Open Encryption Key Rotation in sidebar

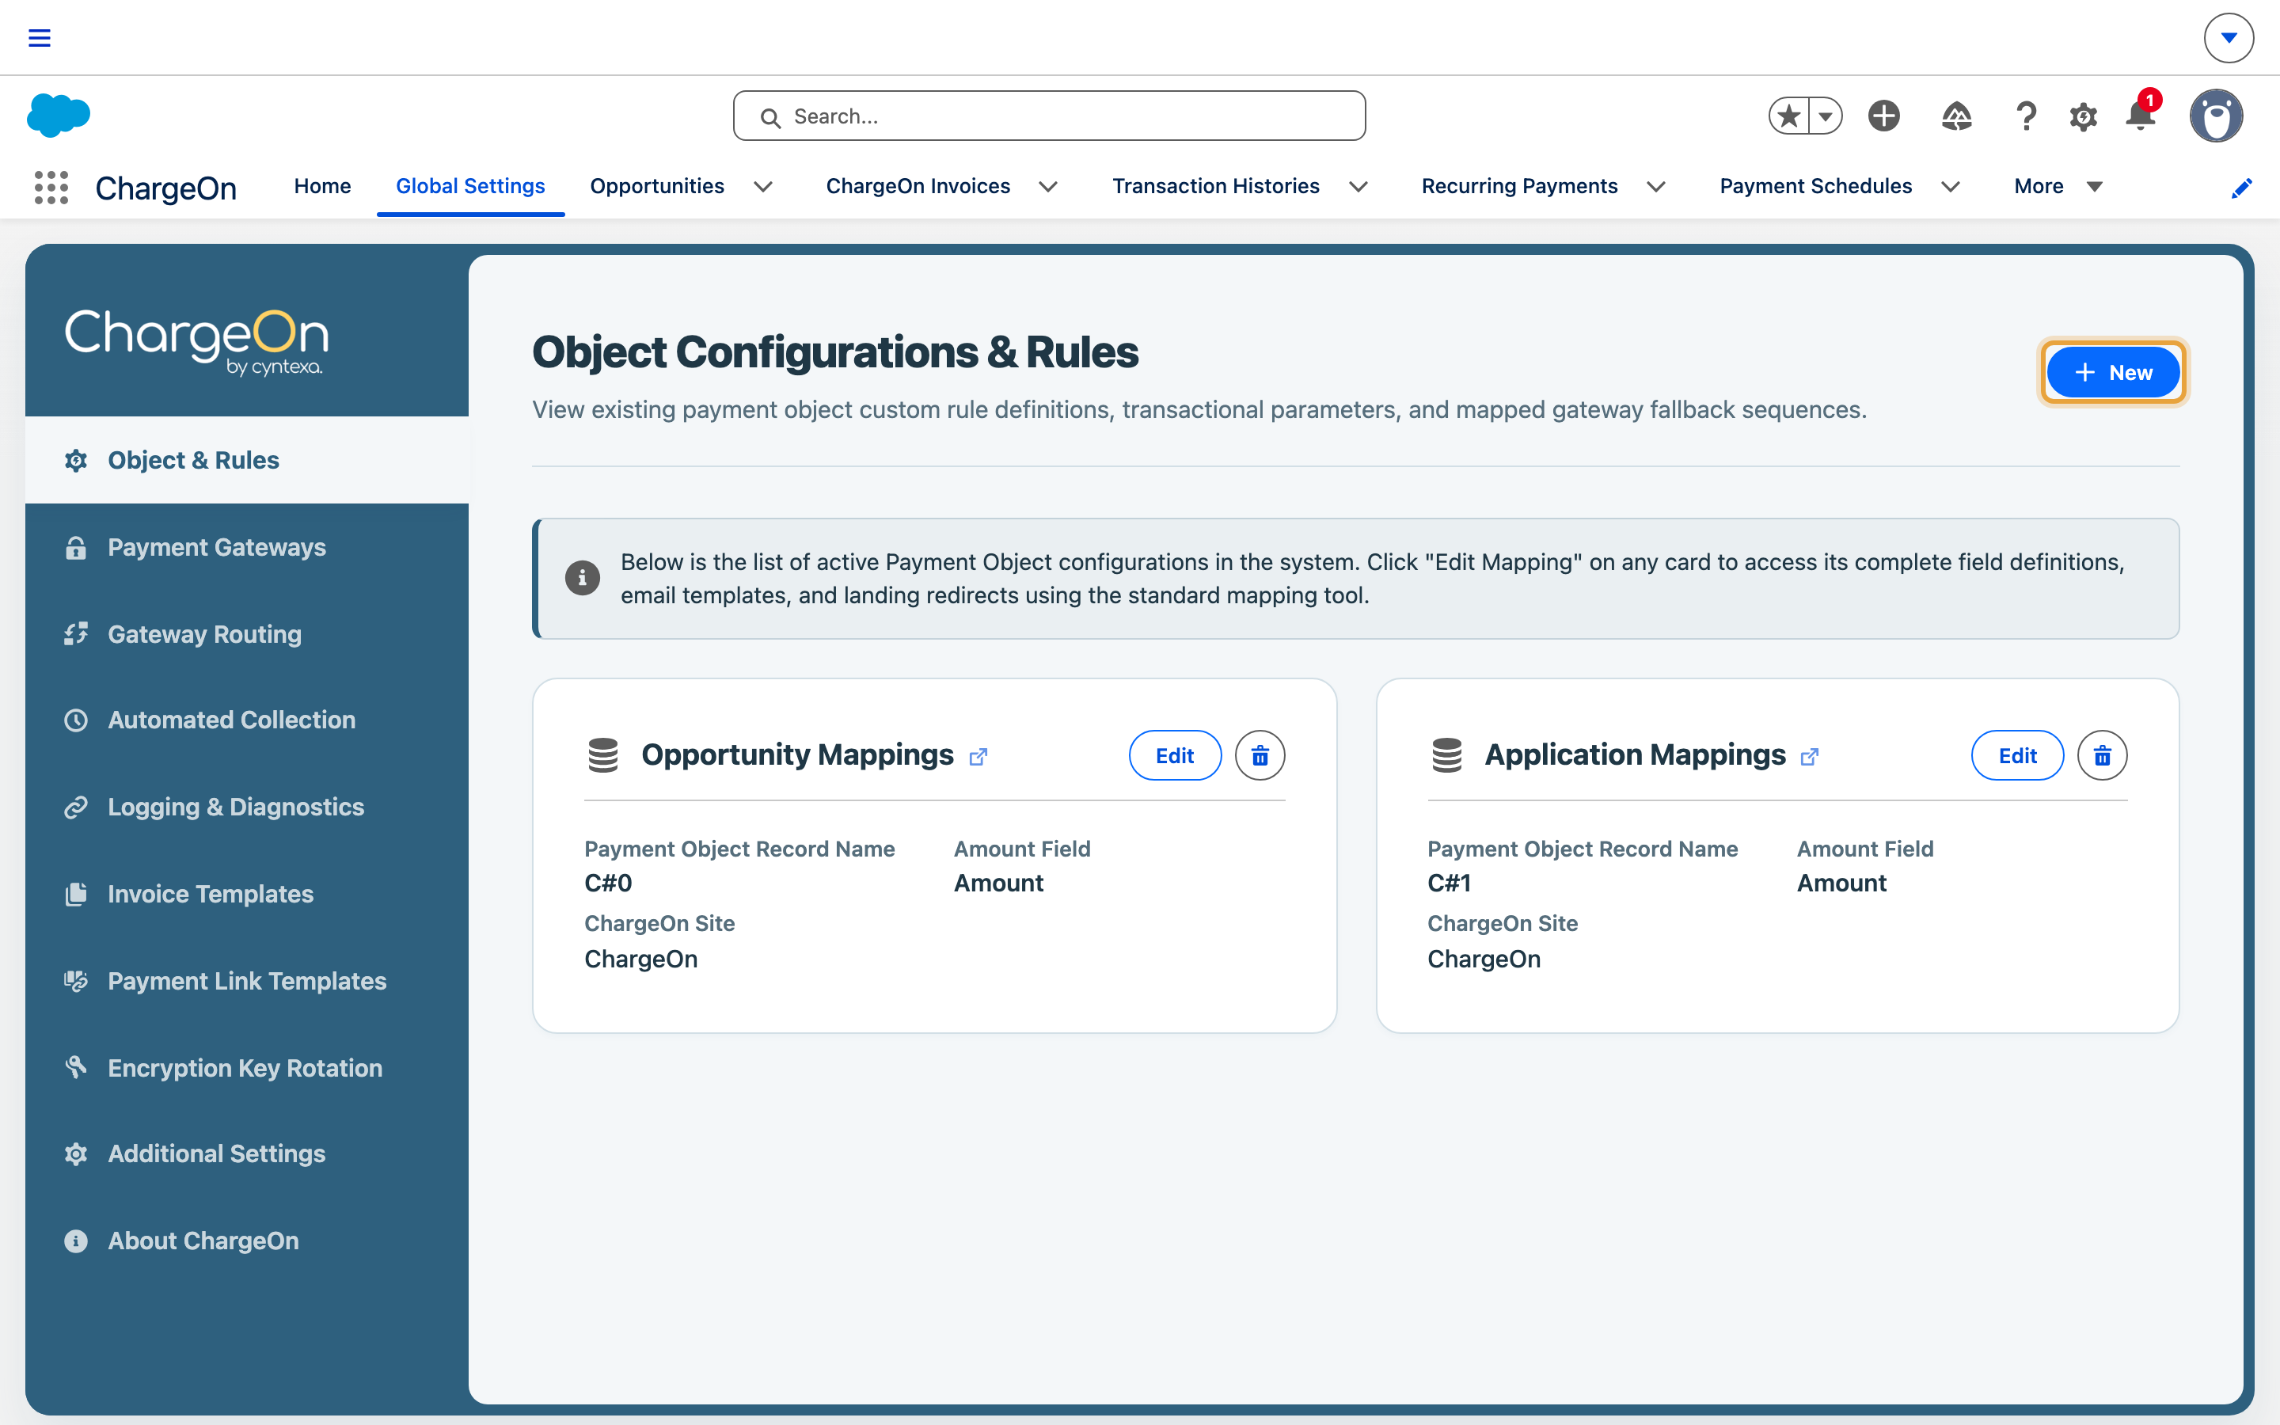tap(247, 1068)
